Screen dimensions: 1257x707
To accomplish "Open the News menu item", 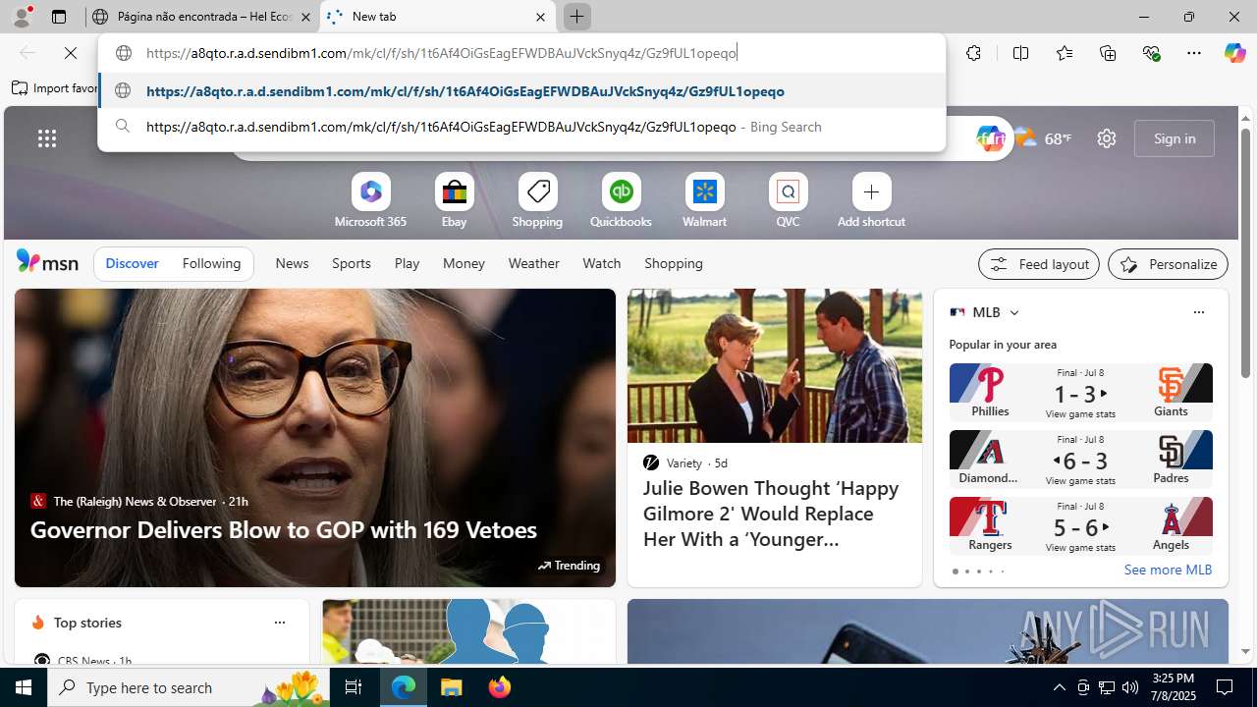I will coord(292,263).
